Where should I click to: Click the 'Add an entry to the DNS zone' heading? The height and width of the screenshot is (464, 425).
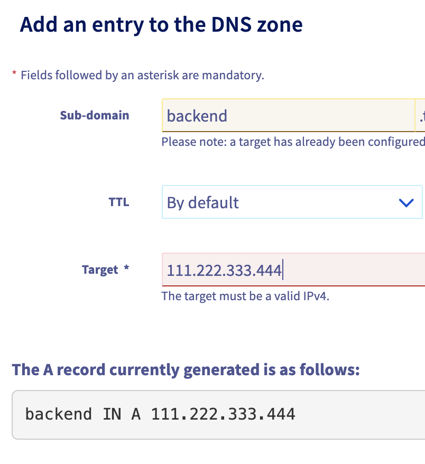click(x=161, y=25)
